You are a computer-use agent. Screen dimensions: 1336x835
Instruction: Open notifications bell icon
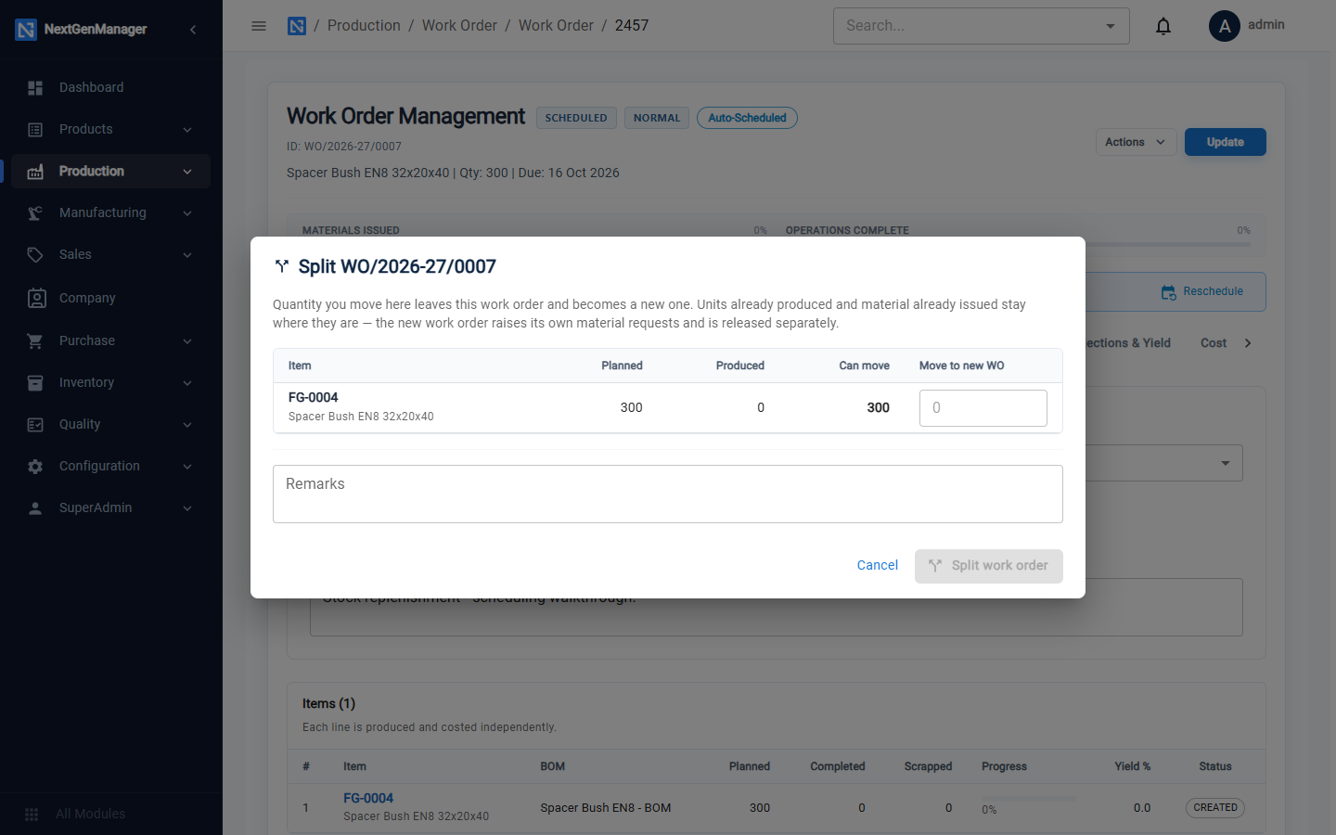click(1163, 26)
